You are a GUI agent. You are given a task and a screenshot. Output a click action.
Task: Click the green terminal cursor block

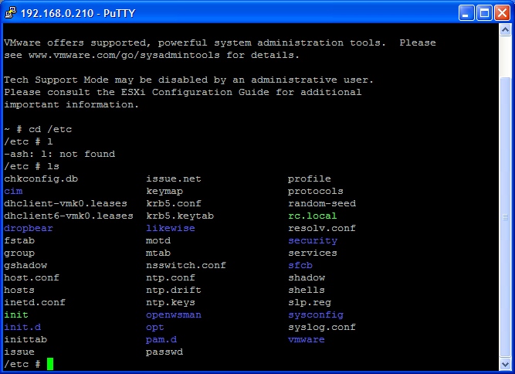[x=50, y=364]
